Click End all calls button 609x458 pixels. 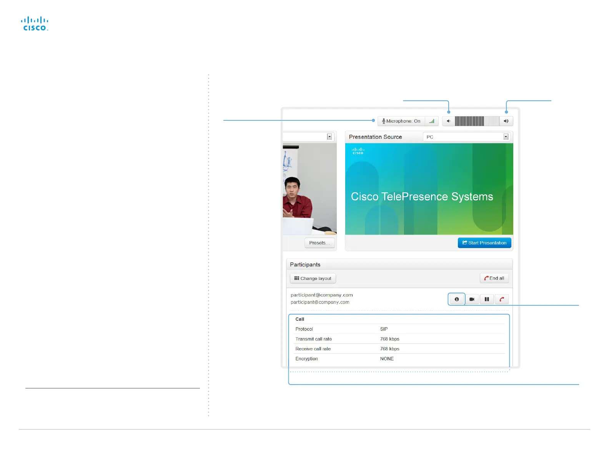point(494,278)
